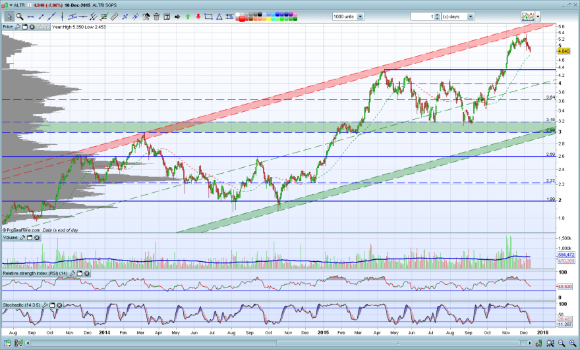Open the chart template dropdown arrow
Viewport: 580px width, 350px height.
point(538,16)
